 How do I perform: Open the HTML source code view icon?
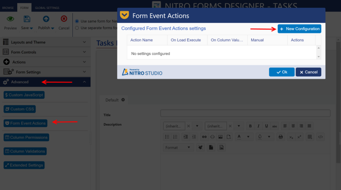tap(320, 137)
